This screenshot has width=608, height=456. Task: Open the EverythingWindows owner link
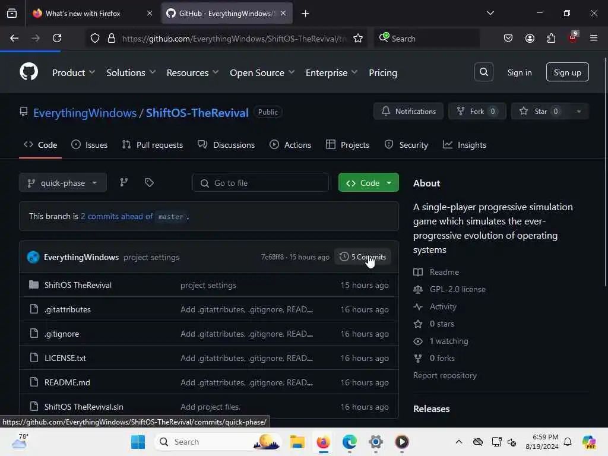[84, 113]
